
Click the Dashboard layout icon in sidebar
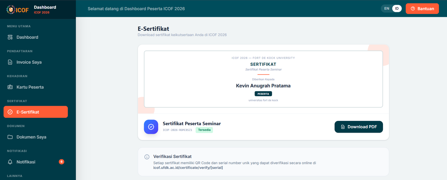tap(10, 37)
